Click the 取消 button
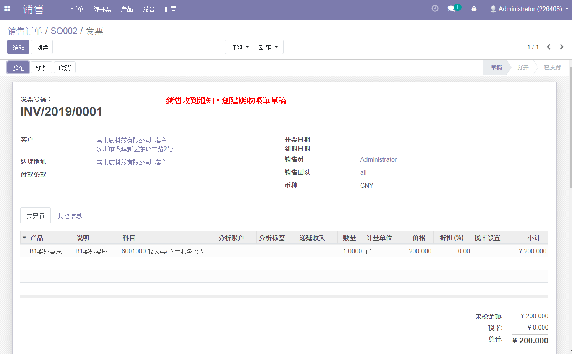This screenshot has height=354, width=572. (x=65, y=68)
